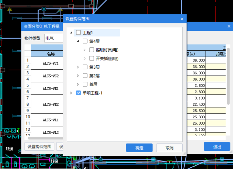This screenshot has height=169, width=233.
Task: Tick the 照明灯具(电) checkbox
Action: tap(92, 50)
